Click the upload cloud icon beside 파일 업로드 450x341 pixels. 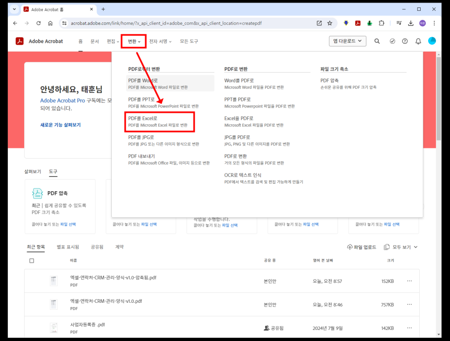point(349,247)
